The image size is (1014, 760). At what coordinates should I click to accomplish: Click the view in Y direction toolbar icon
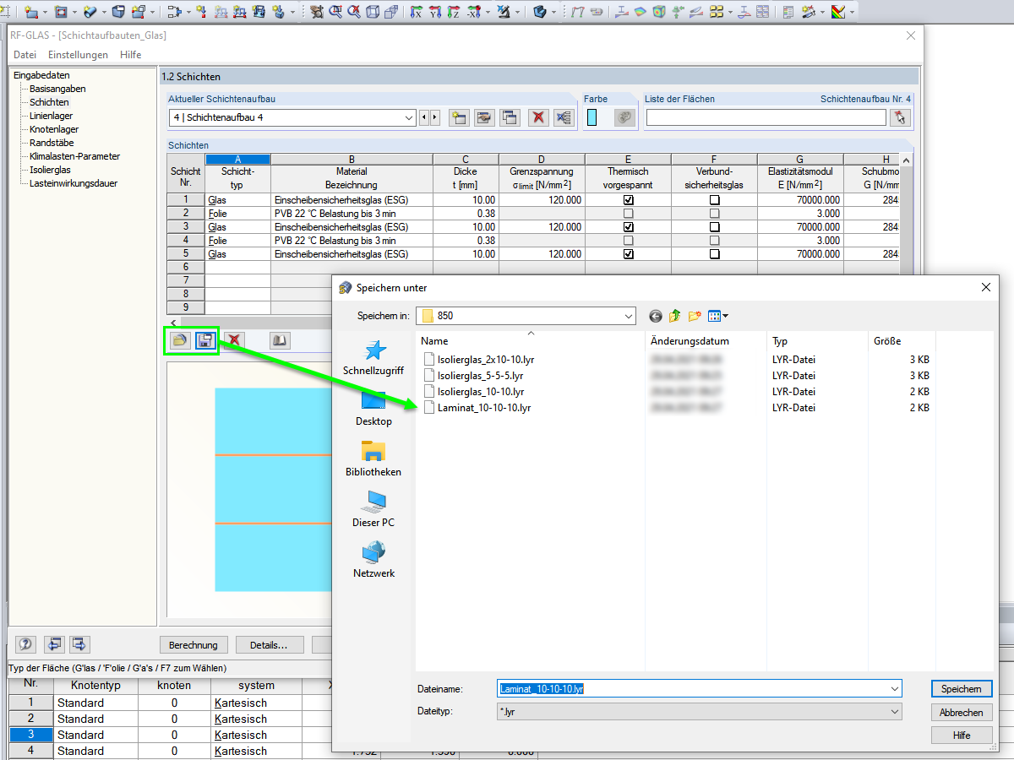point(436,12)
